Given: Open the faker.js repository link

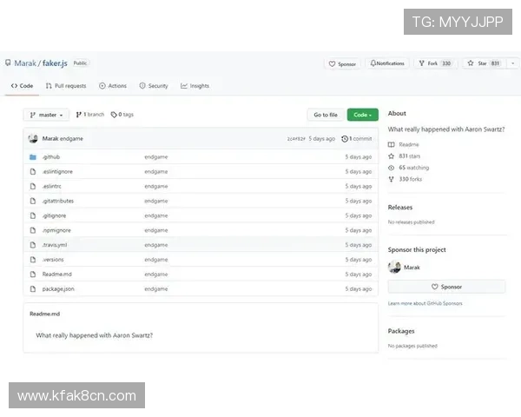Looking at the screenshot, I should tap(55, 63).
